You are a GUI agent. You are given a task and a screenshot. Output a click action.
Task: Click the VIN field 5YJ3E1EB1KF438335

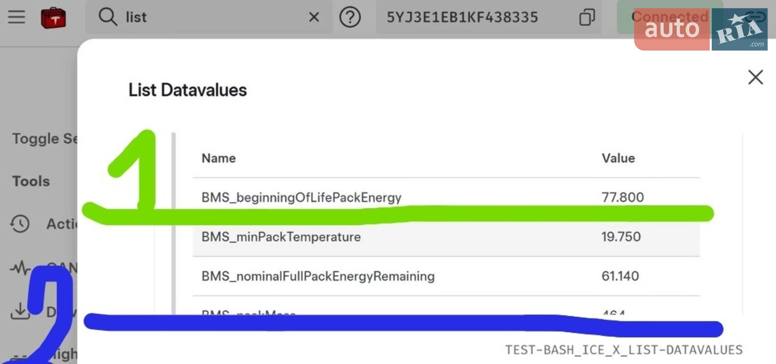tap(462, 17)
